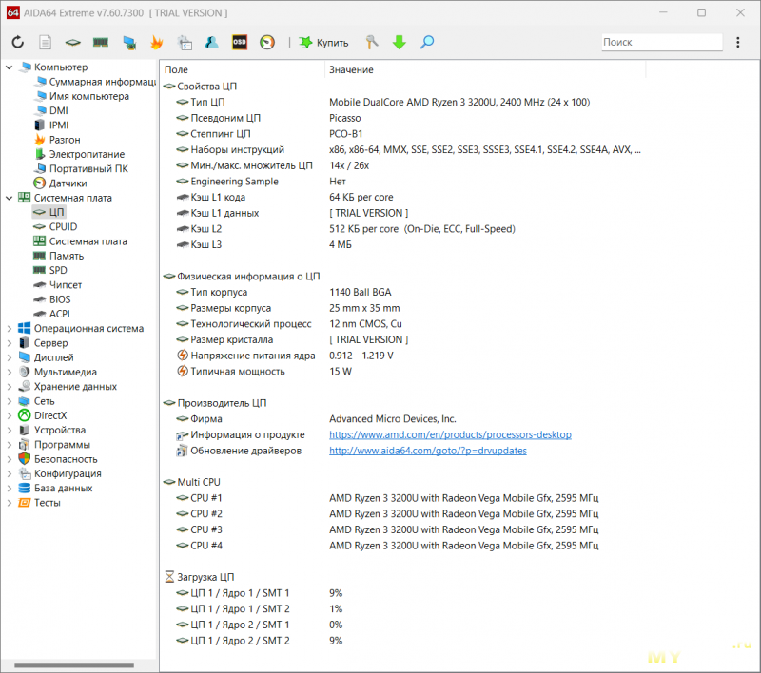This screenshot has height=673, width=761.
Task: Open the three-dot menu button
Action: (738, 43)
